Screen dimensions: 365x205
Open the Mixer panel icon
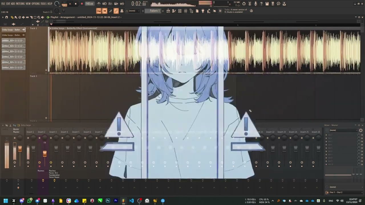[186, 11]
